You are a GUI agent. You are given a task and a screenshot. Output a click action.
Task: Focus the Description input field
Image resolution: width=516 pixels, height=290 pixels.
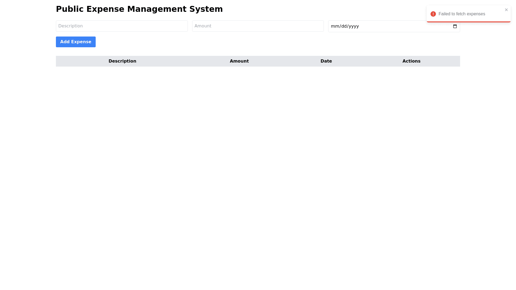tap(121, 26)
